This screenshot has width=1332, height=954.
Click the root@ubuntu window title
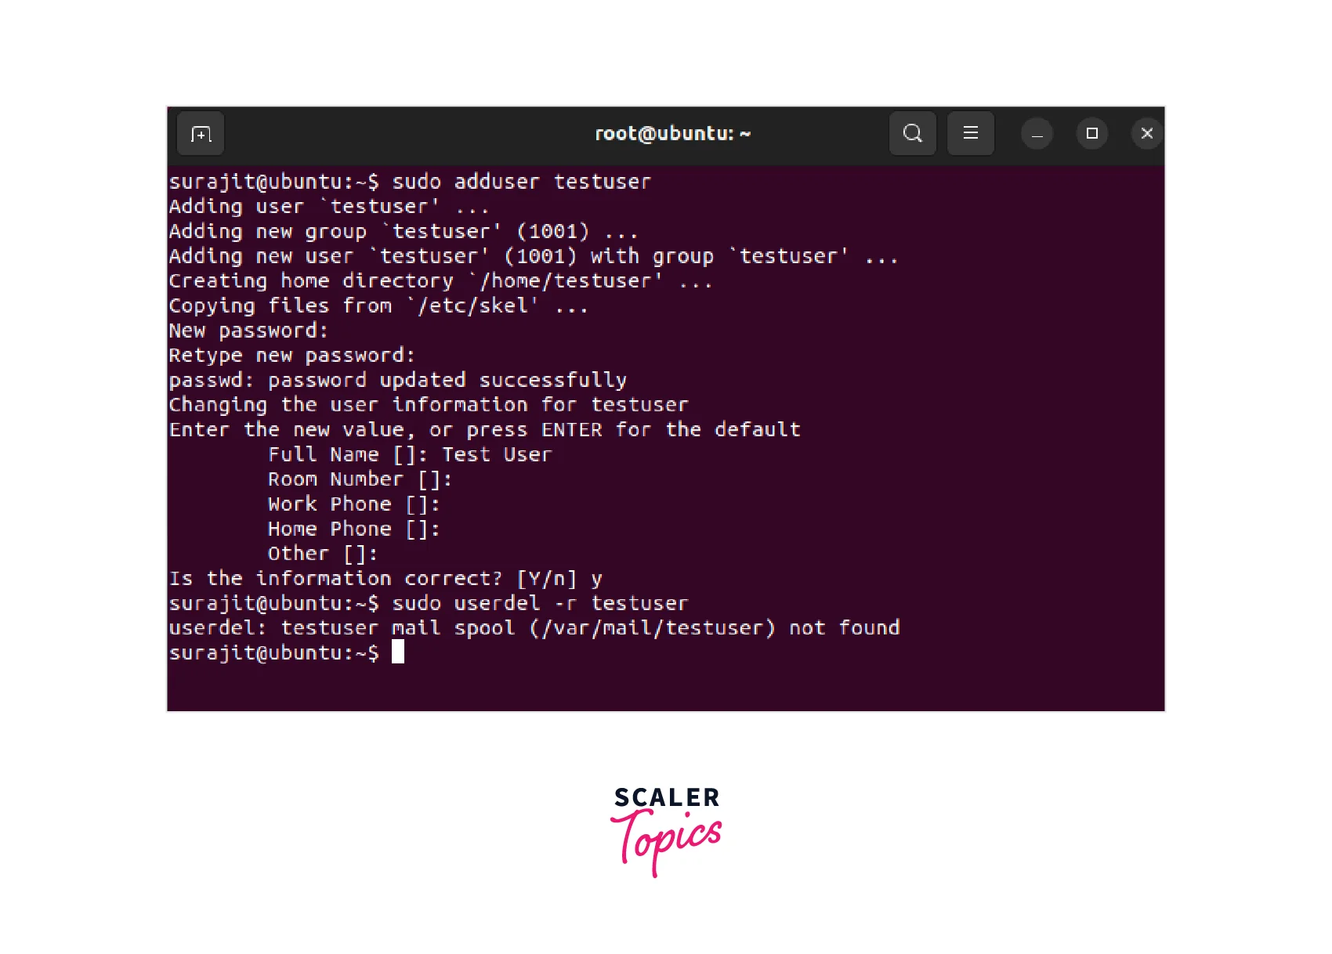point(673,134)
